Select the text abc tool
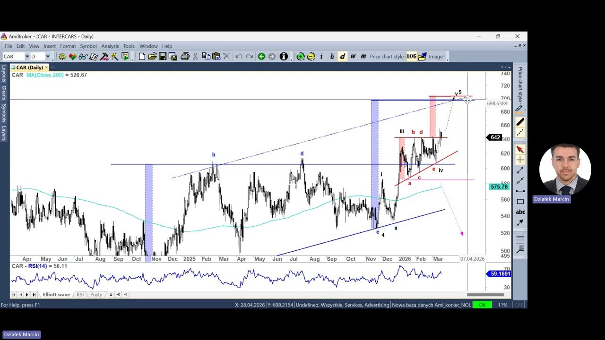The image size is (605, 340). click(520, 212)
